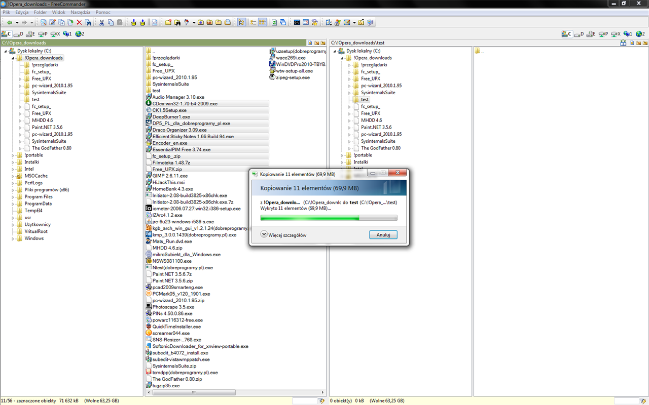Viewport: 649px width, 405px height.
Task: Select Photoscape 3.5.exe in file list
Action: (173, 307)
